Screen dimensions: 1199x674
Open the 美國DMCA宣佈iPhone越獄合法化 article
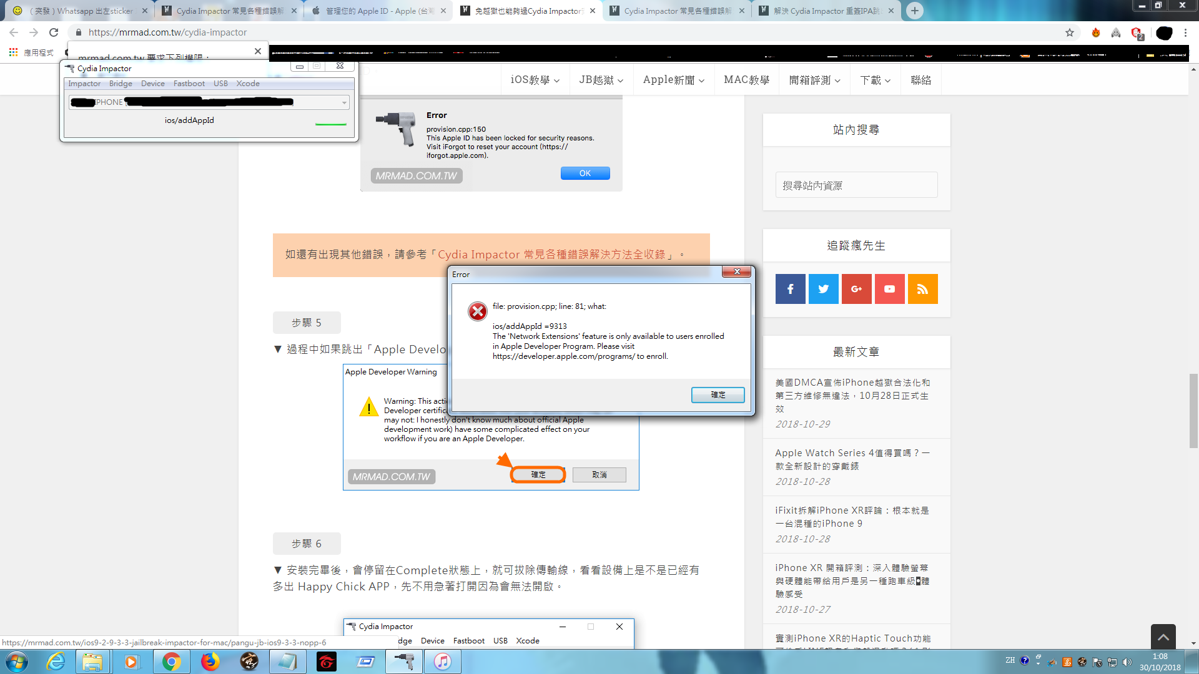pyautogui.click(x=853, y=396)
